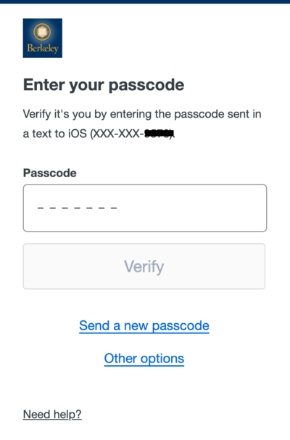This screenshot has height=440, width=290.
Task: Click the Enter your passcode heading
Action: 104,85
